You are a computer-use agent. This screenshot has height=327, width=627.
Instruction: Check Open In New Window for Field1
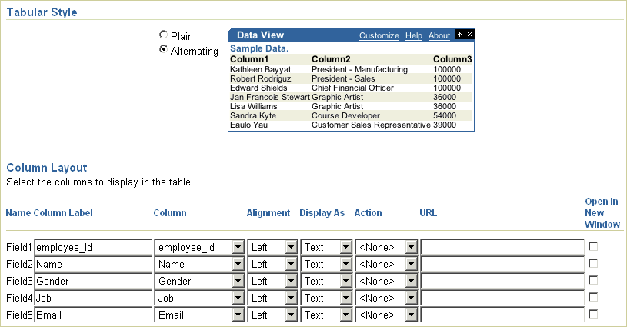593,247
